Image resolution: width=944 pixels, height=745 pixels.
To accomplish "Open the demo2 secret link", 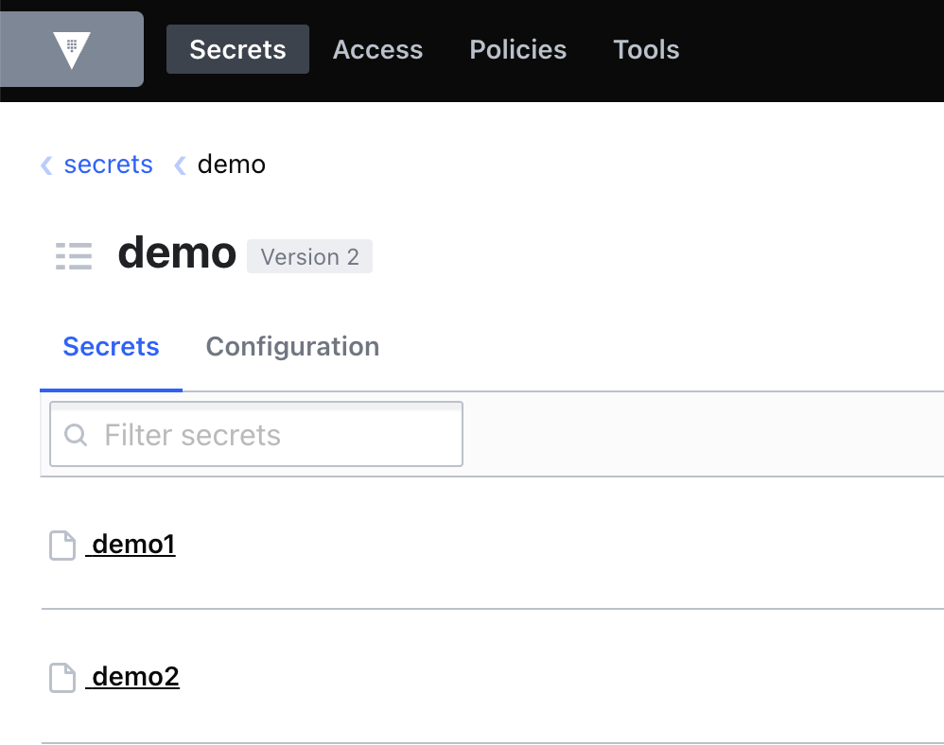I will pyautogui.click(x=132, y=676).
